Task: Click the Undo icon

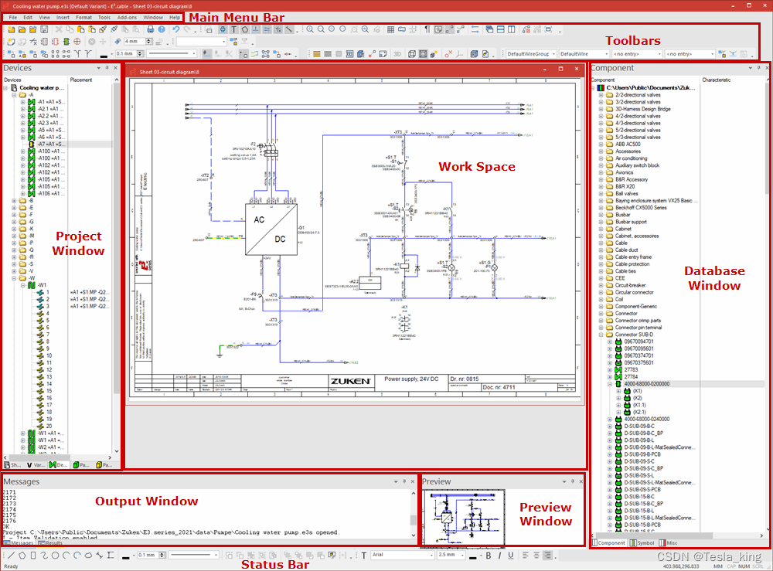Action: coord(176,29)
